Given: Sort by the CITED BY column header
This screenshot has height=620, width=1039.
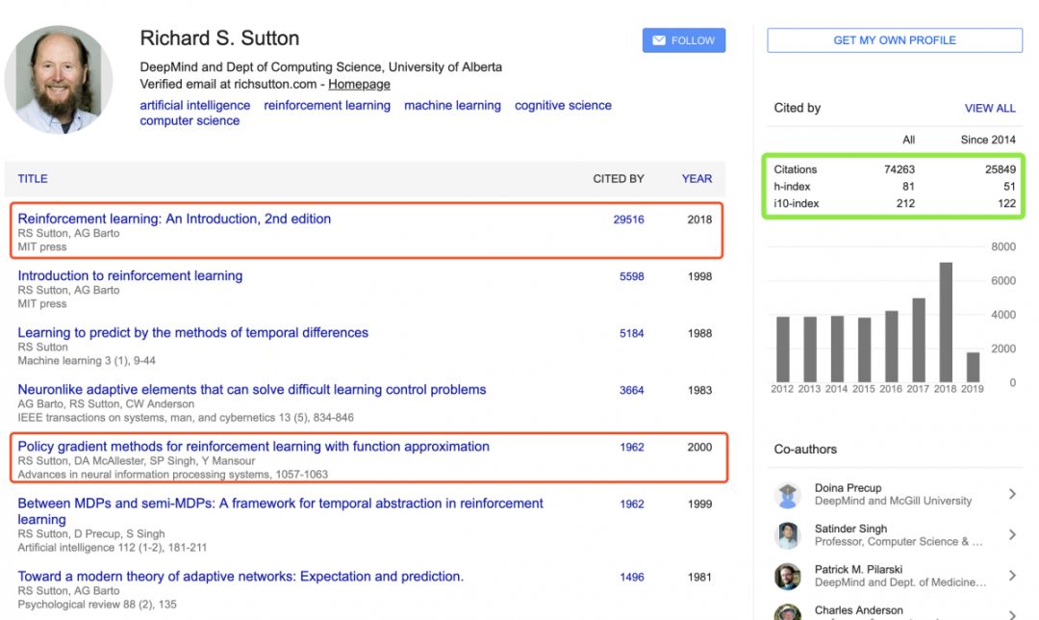Looking at the screenshot, I should [618, 178].
